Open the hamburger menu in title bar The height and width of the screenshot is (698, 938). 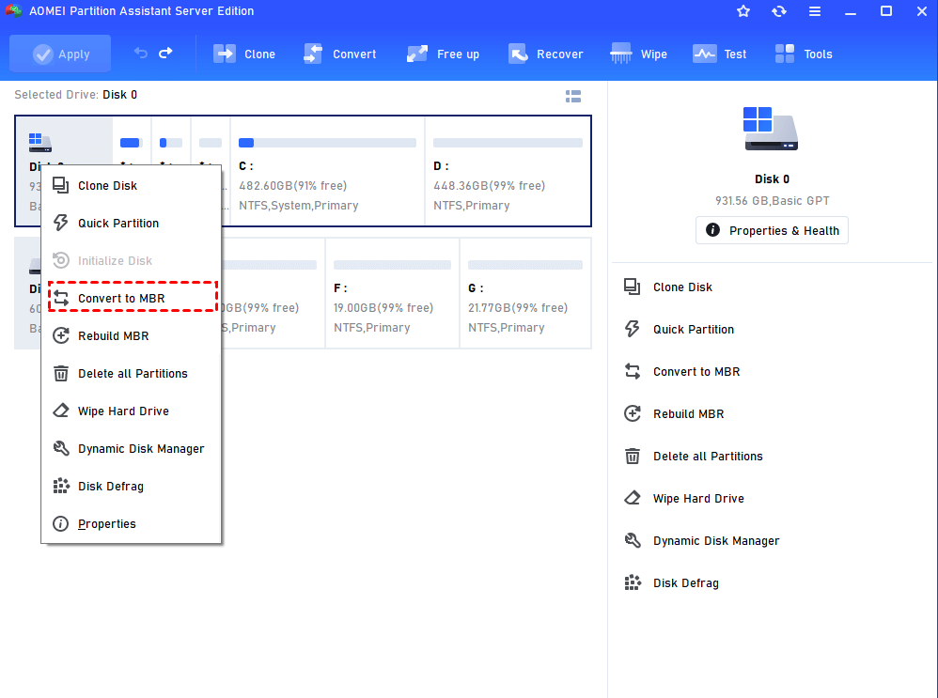click(815, 11)
